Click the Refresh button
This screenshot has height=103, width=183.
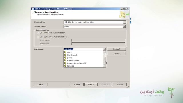coord(117,49)
